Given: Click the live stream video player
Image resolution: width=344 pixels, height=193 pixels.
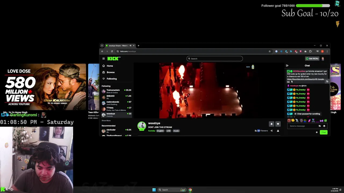Looking at the screenshot, I should point(209,90).
